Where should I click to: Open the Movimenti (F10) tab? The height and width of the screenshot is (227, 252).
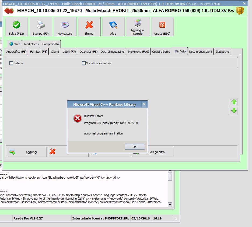click(x=138, y=52)
